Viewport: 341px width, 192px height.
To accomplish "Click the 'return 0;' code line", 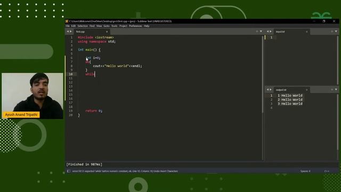I will pyautogui.click(x=94, y=111).
